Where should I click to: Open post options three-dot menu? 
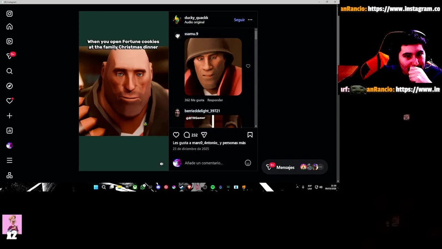click(x=250, y=20)
